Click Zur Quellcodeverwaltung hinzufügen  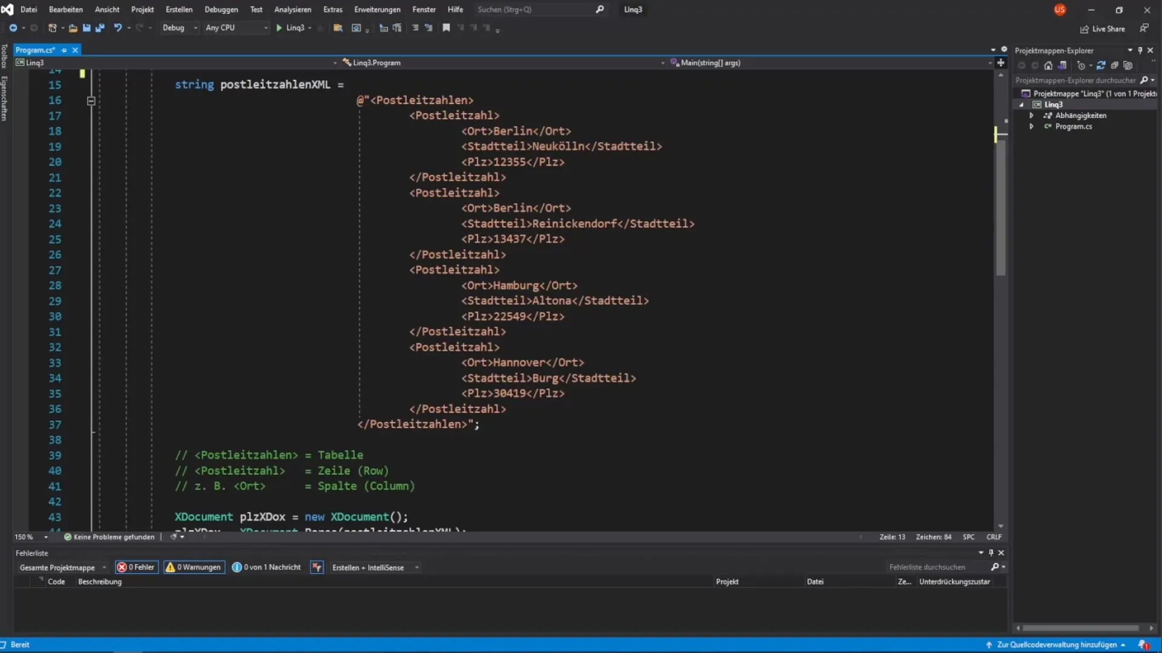(1056, 645)
